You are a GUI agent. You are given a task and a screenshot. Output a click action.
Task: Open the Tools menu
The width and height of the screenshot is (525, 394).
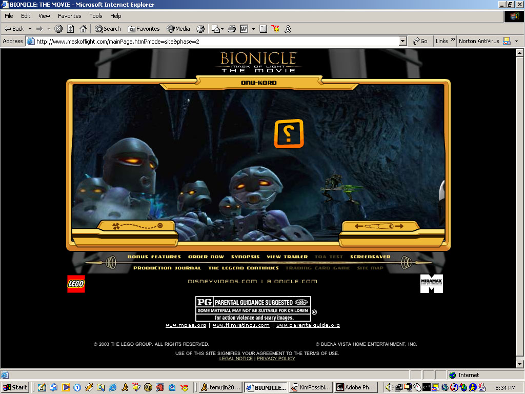pyautogui.click(x=95, y=16)
